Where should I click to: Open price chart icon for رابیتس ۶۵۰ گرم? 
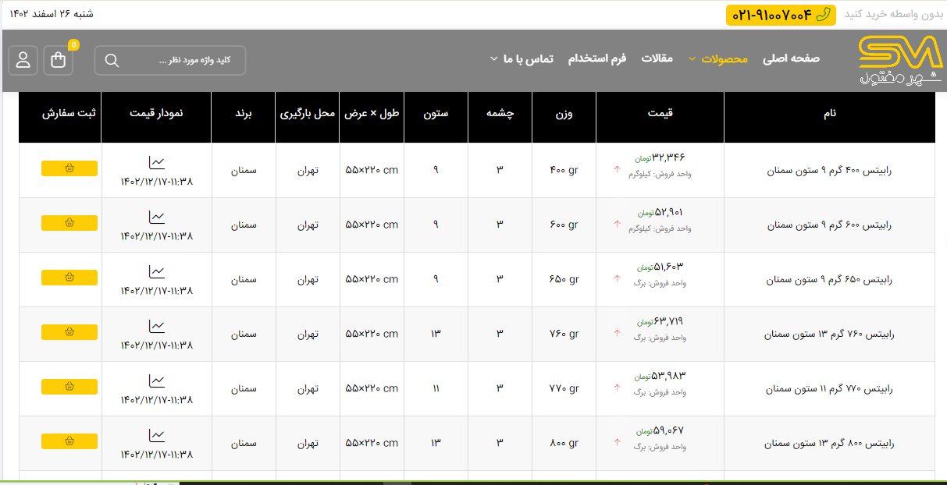click(157, 272)
